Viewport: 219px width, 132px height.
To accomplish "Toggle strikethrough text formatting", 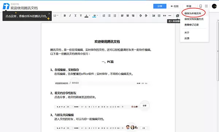I will [81, 16].
